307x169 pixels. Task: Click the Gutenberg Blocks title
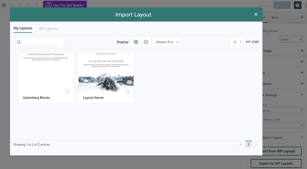pyautogui.click(x=36, y=98)
